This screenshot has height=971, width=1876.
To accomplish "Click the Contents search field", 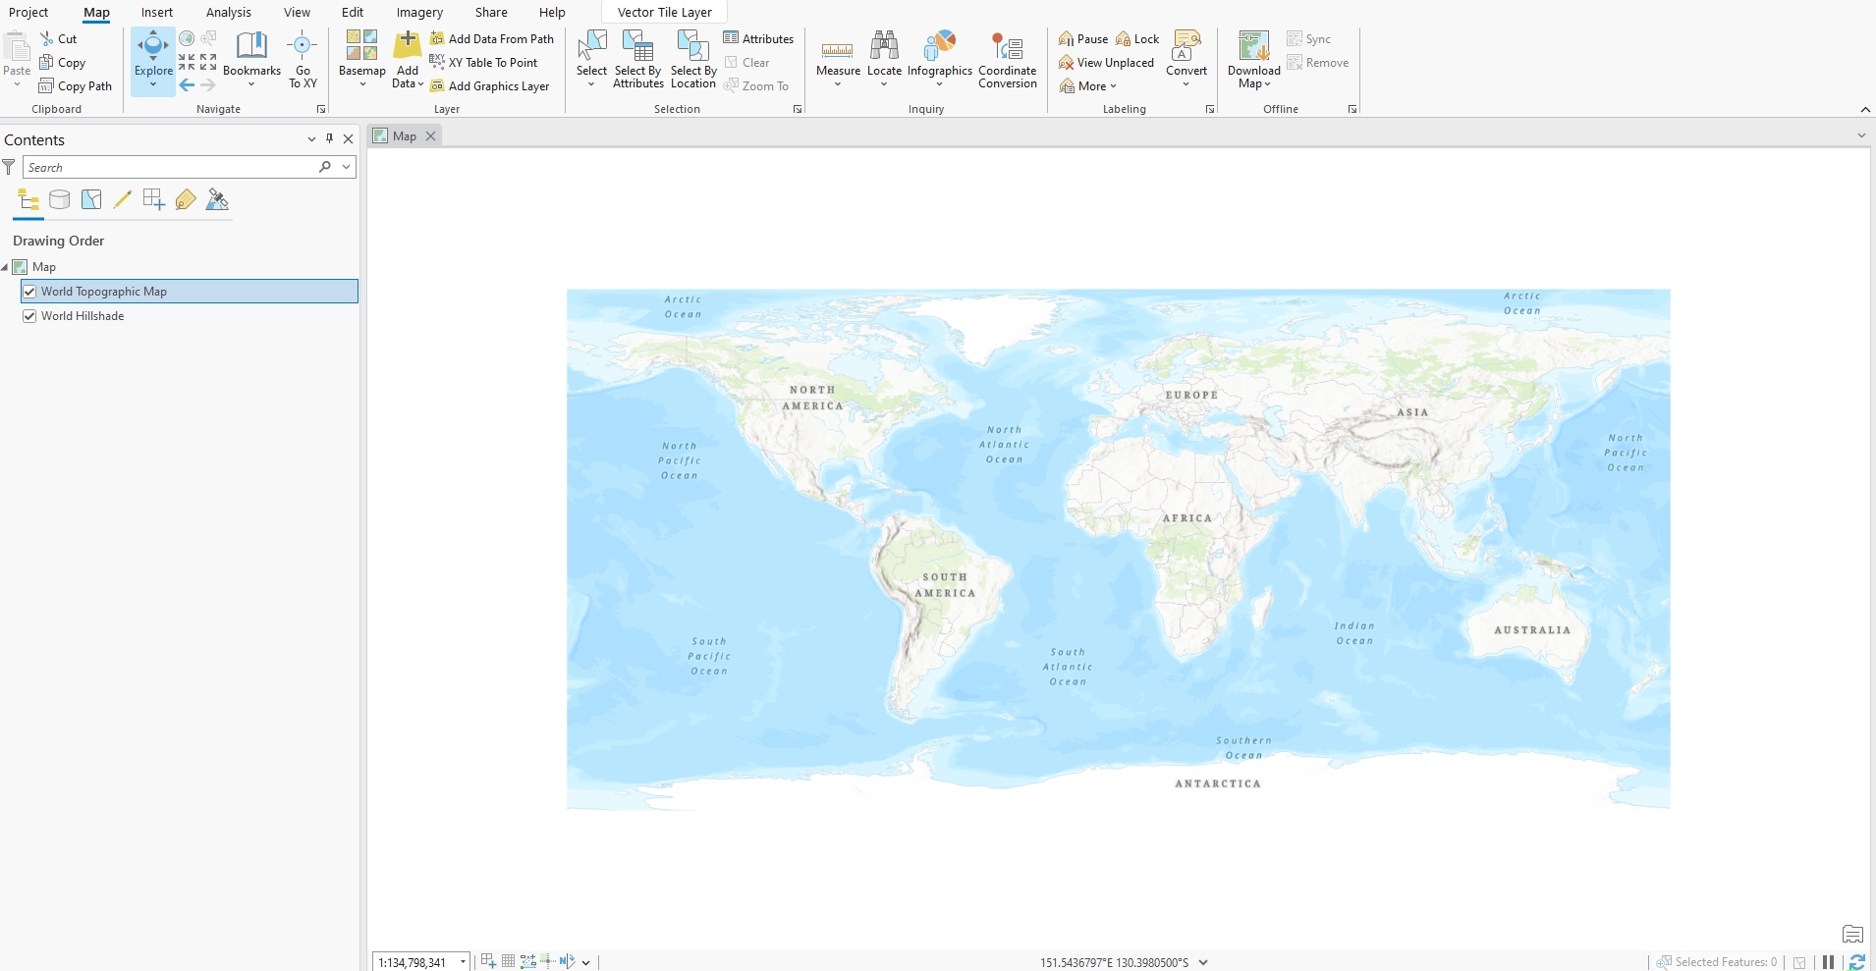I will click(169, 168).
